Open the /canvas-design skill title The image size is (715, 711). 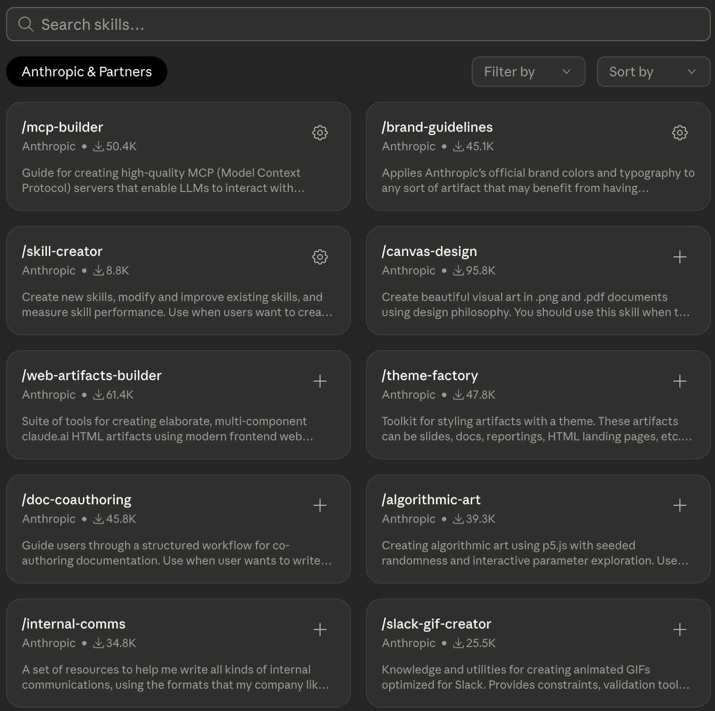pyautogui.click(x=430, y=251)
